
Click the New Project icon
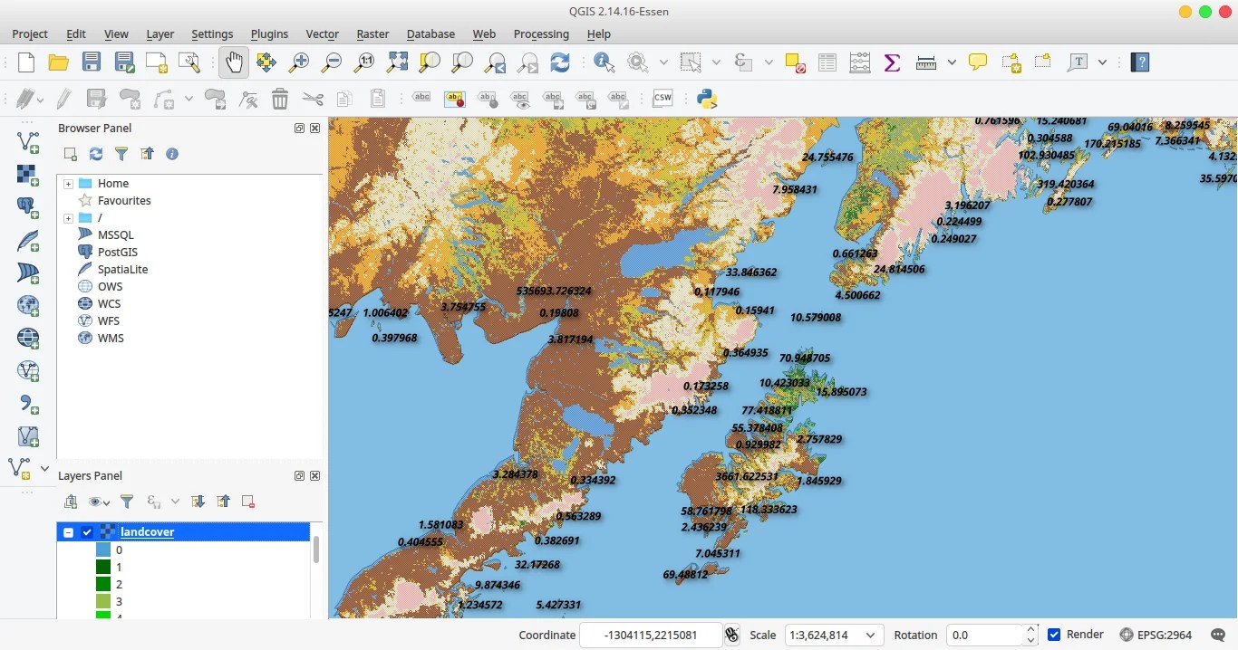pyautogui.click(x=25, y=62)
